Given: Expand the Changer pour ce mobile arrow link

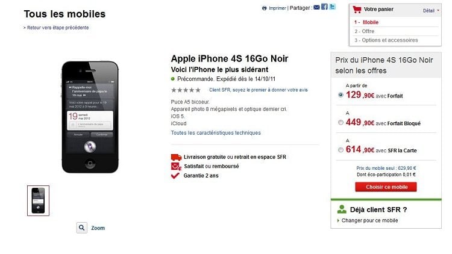Looking at the screenshot, I should coord(368,220).
